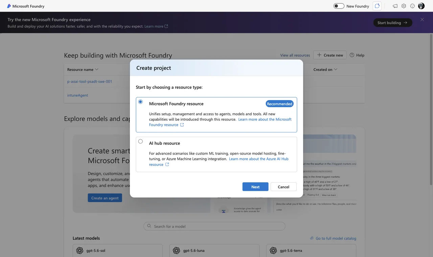Select the AI hub resource radio button

point(140,141)
